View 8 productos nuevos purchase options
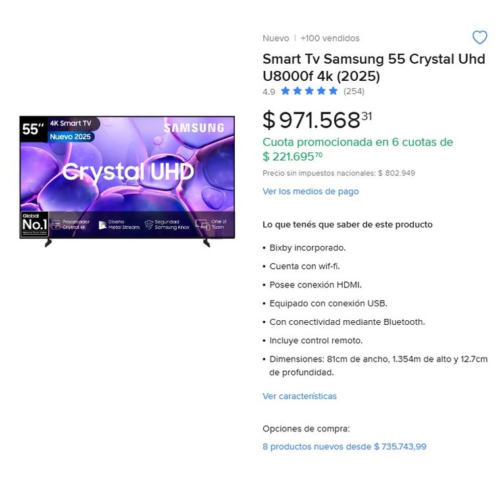500x478 pixels. [x=344, y=446]
